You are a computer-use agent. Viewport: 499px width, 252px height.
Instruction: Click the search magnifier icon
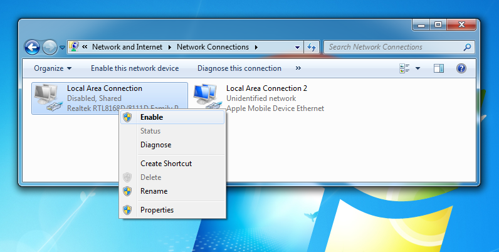point(467,47)
